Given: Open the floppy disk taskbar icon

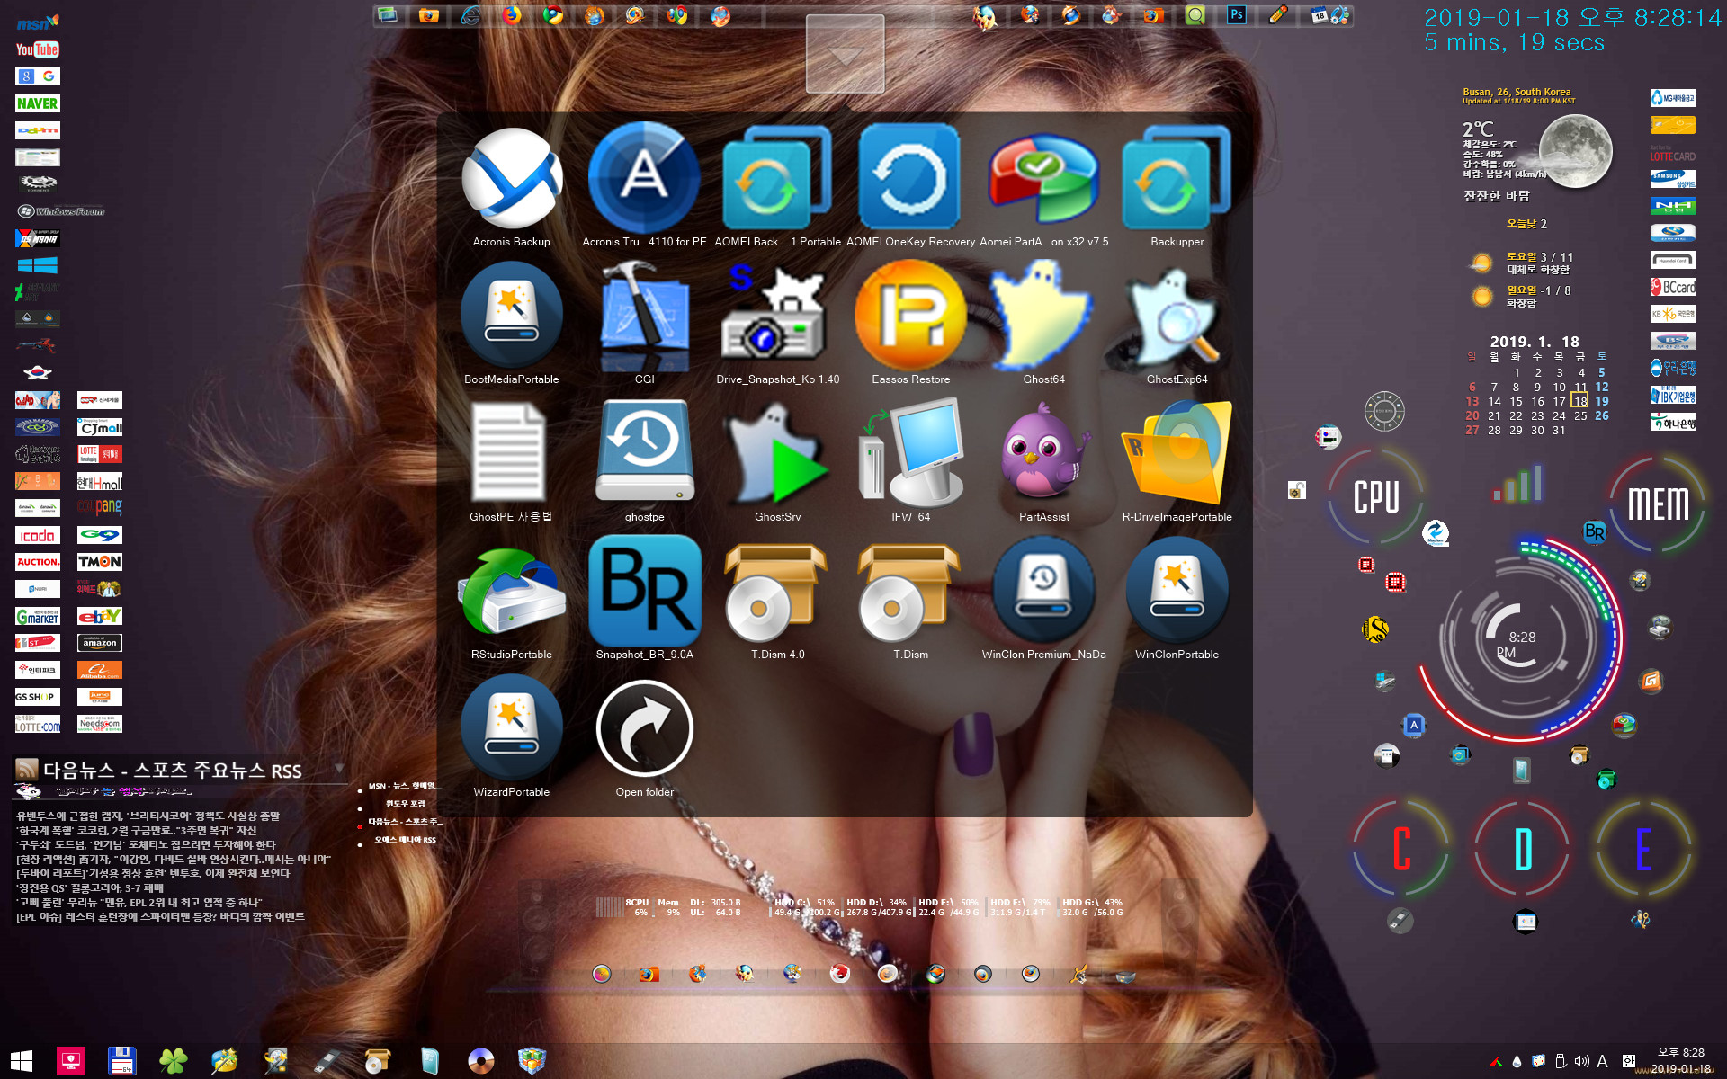Looking at the screenshot, I should pyautogui.click(x=121, y=1061).
